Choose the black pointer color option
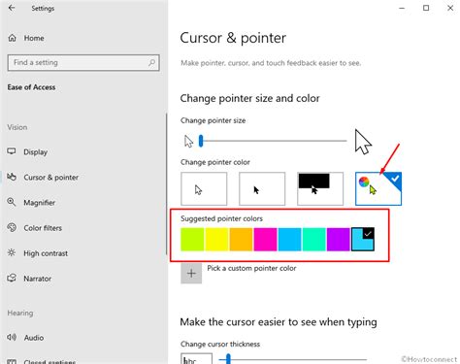The height and width of the screenshot is (364, 460). (x=262, y=189)
